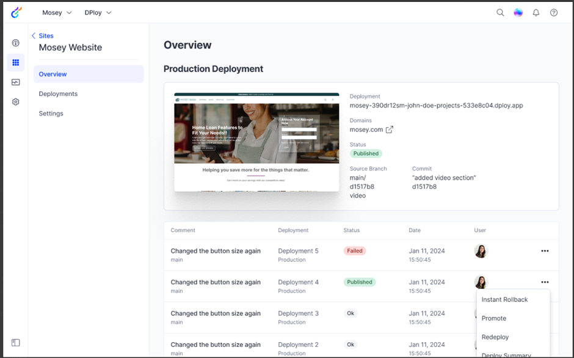
Task: Open the help question mark icon
Action: click(x=554, y=12)
